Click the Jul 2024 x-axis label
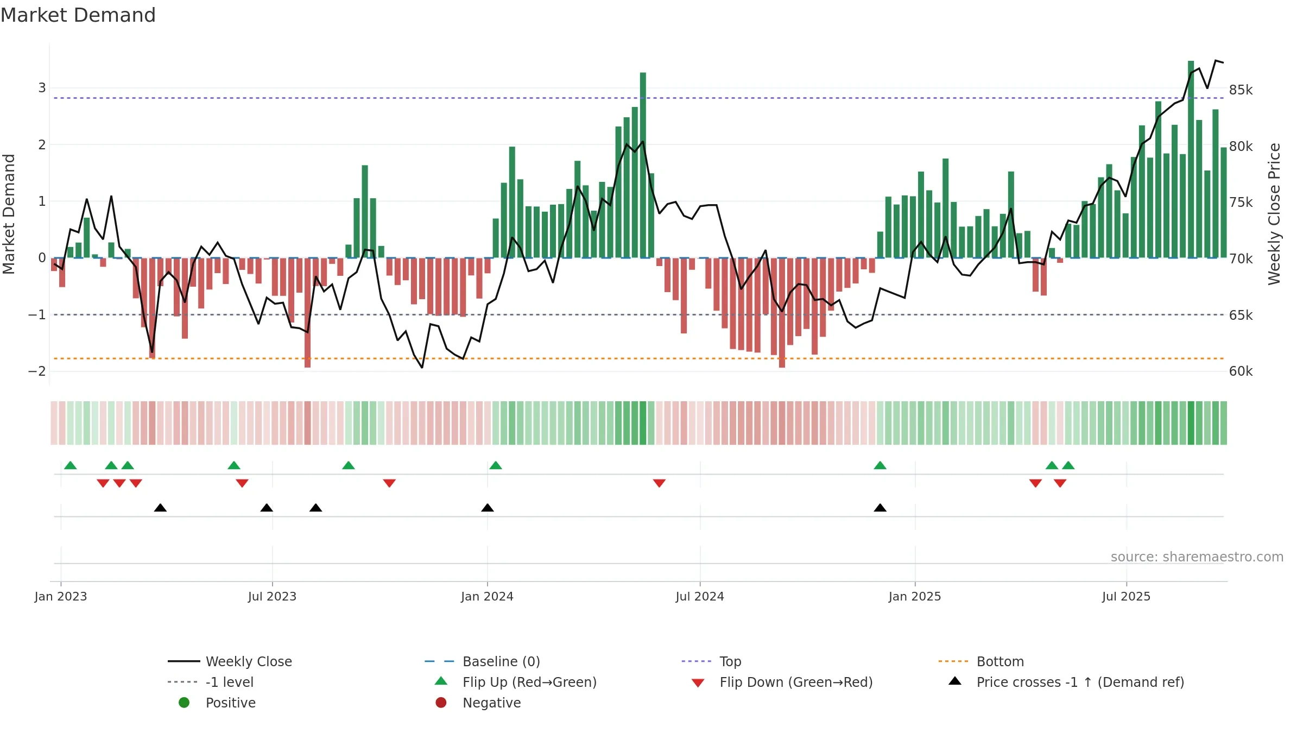This screenshot has width=1303, height=733. point(700,596)
